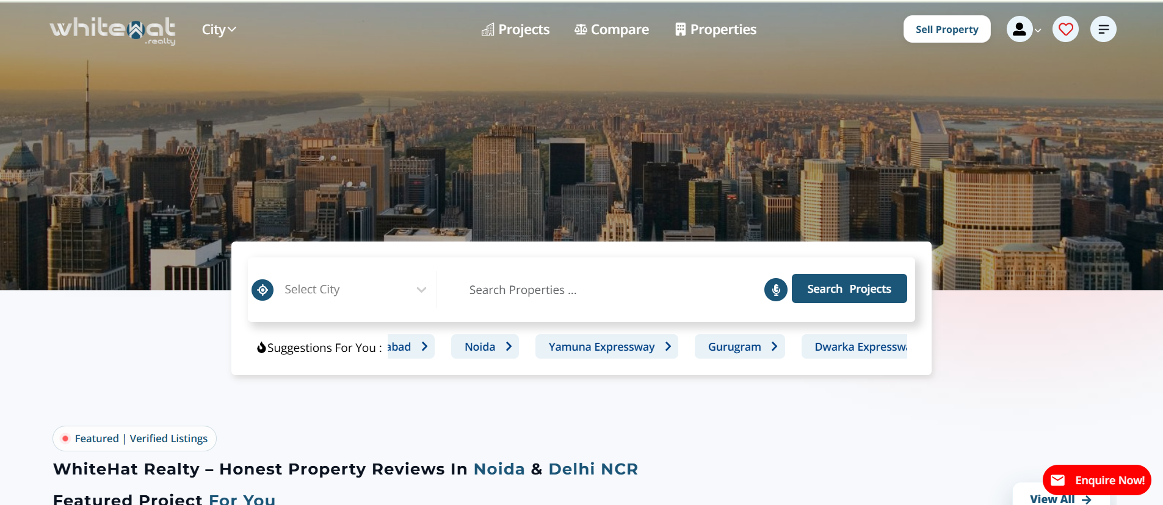Click the envelope icon in Enquire Now
1163x505 pixels.
tap(1058, 481)
